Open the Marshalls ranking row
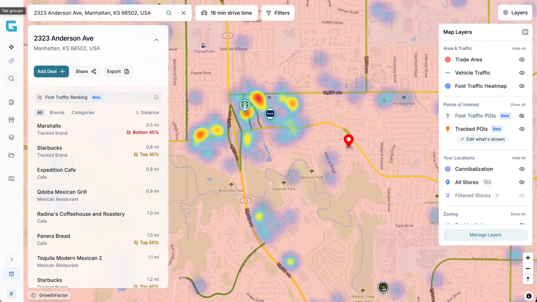537x302 pixels. pyautogui.click(x=98, y=129)
